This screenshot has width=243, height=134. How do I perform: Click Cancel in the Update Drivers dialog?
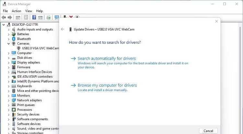(208, 131)
